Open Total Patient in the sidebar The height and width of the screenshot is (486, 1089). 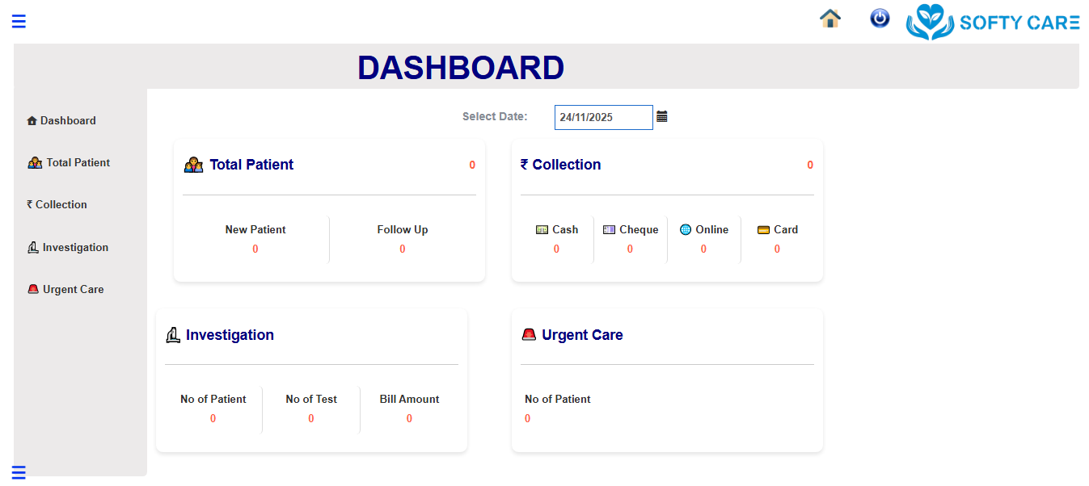(x=69, y=162)
